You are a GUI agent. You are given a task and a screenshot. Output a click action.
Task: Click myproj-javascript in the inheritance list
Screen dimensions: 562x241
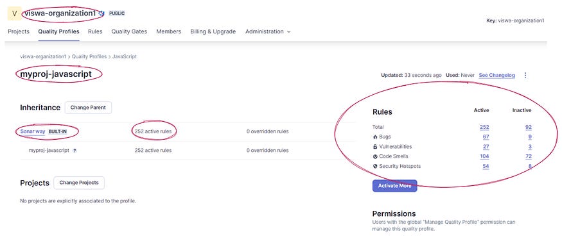click(49, 151)
